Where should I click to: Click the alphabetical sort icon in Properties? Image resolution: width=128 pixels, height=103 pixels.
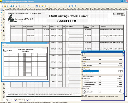[84, 54]
